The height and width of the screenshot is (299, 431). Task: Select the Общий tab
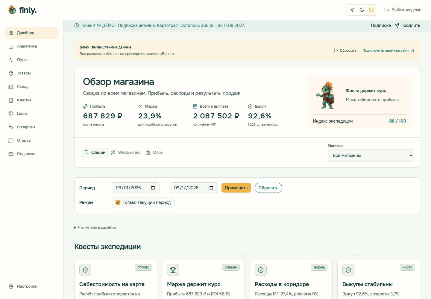point(95,152)
